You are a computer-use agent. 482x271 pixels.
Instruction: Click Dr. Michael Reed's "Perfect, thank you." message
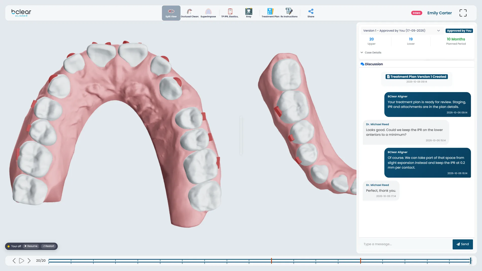pyautogui.click(x=381, y=190)
